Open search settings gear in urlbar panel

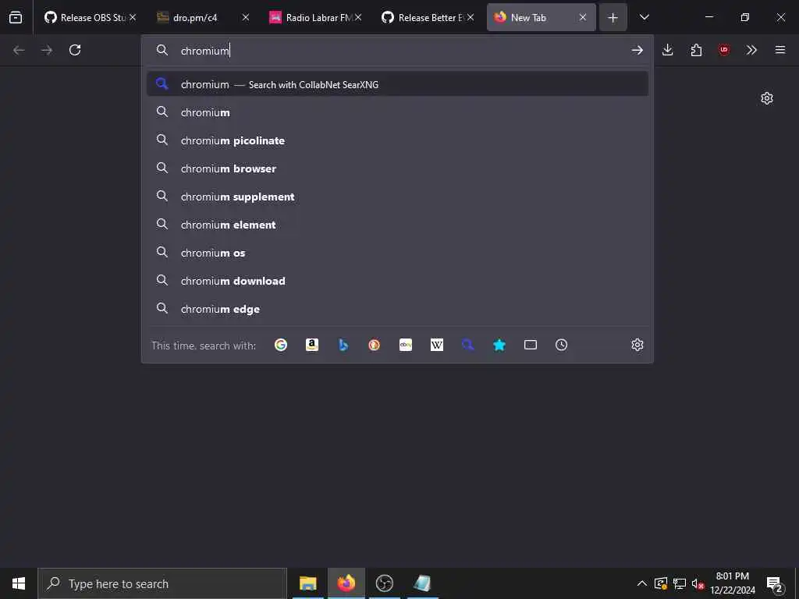637,345
